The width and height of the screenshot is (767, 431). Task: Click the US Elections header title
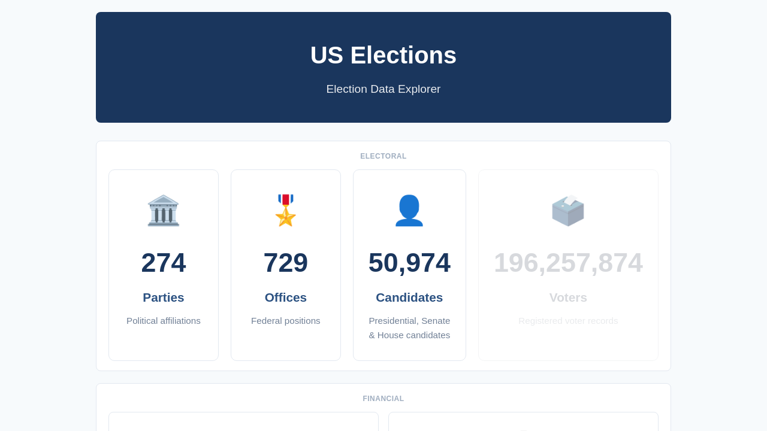coord(383,55)
